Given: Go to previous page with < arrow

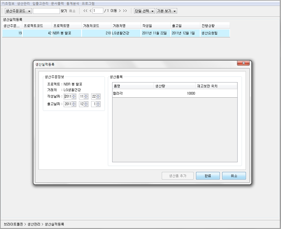Looking at the screenshot, I should tap(90, 11).
